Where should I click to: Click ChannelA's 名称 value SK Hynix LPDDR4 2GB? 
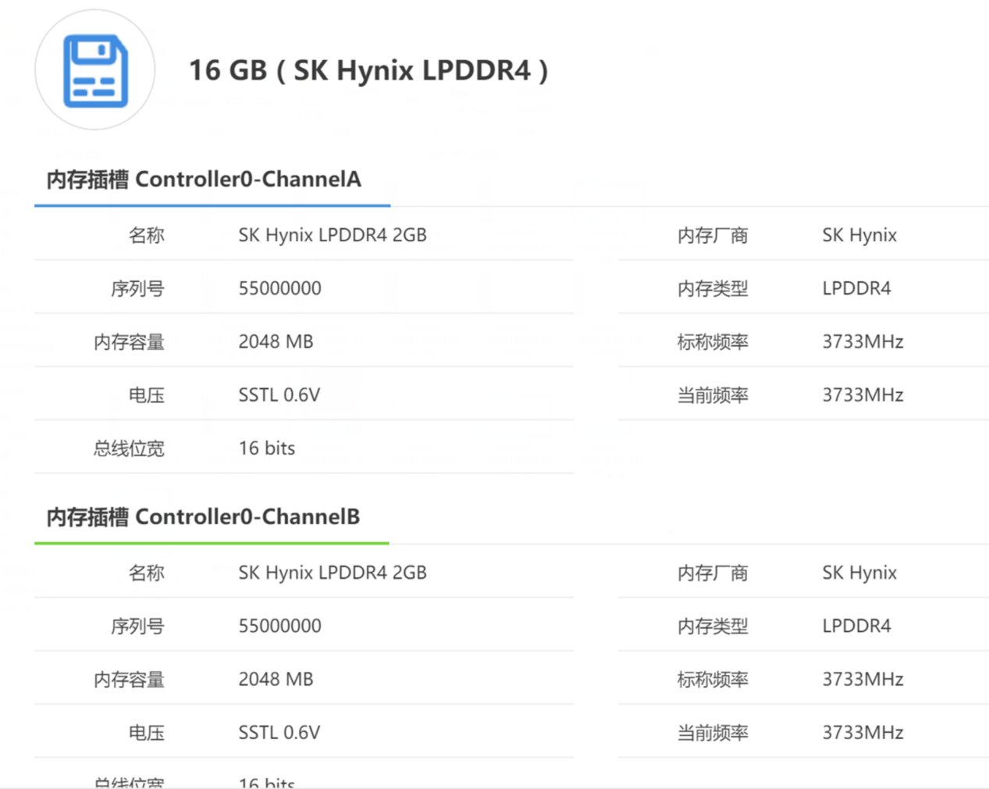click(333, 235)
